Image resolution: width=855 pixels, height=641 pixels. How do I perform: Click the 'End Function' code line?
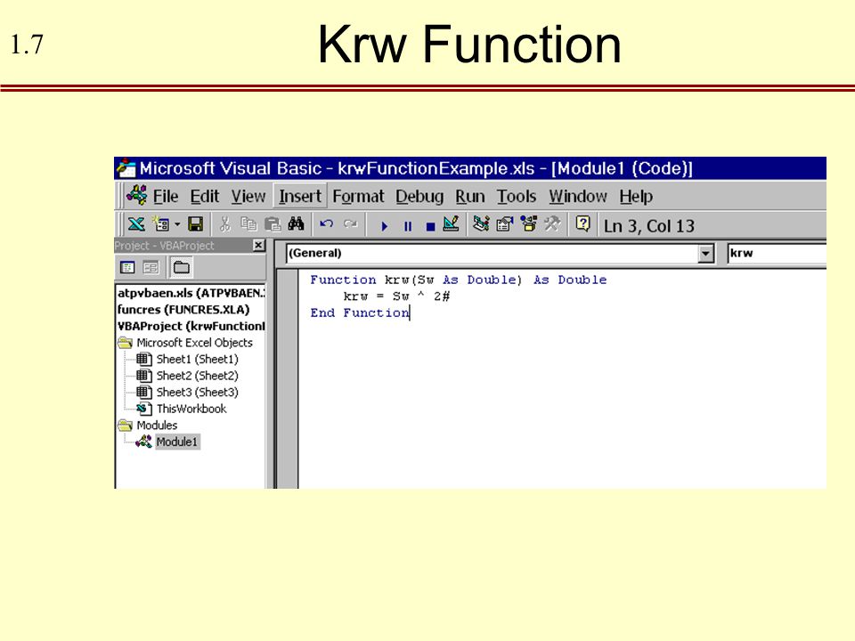point(359,312)
